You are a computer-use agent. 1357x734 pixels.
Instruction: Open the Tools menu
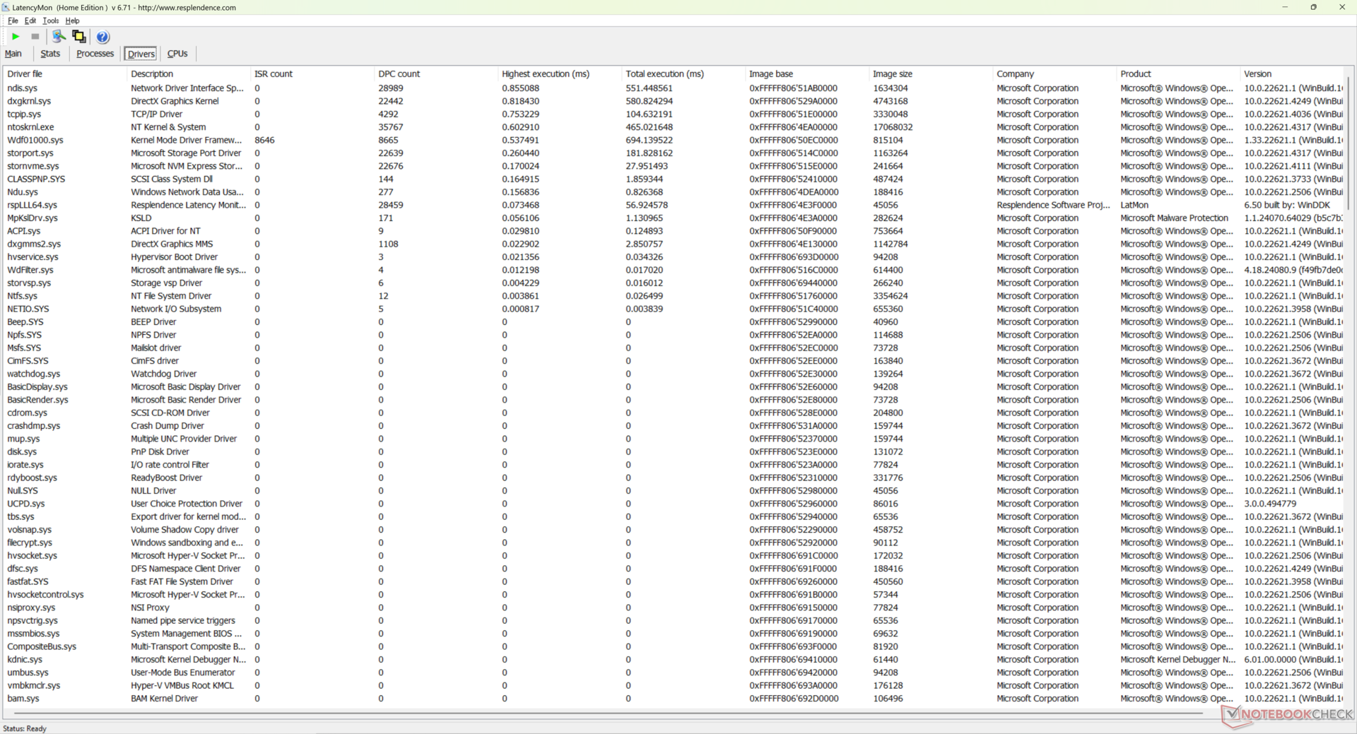pos(50,20)
